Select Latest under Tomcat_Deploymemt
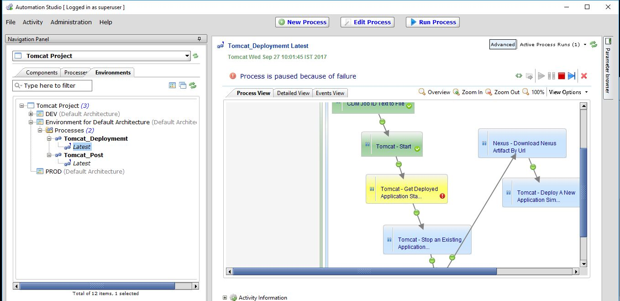The image size is (620, 301). (x=82, y=147)
